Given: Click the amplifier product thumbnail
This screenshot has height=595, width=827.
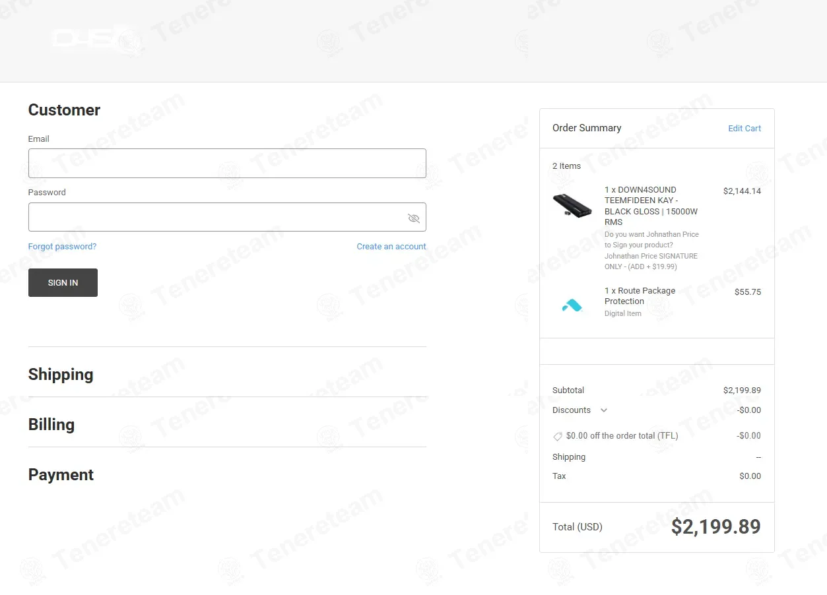Looking at the screenshot, I should (572, 204).
